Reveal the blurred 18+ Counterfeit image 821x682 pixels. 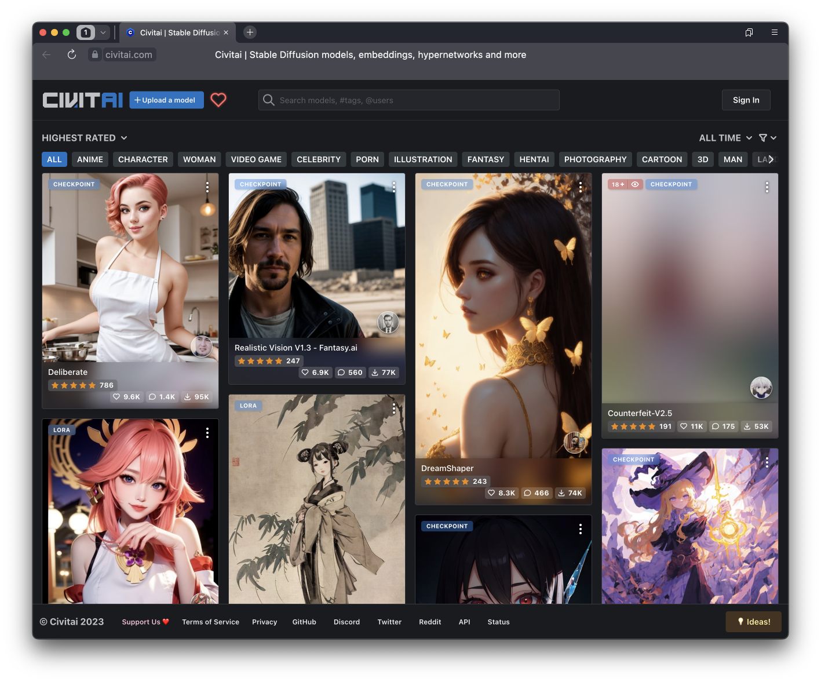coord(635,184)
